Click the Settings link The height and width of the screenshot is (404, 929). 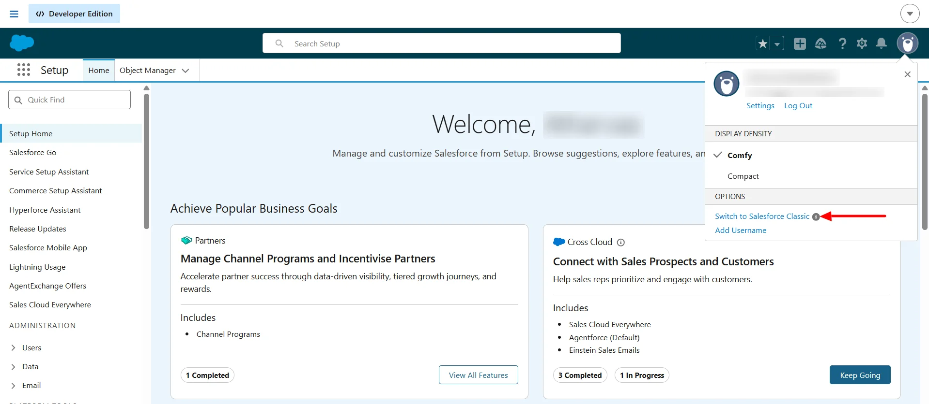(760, 106)
